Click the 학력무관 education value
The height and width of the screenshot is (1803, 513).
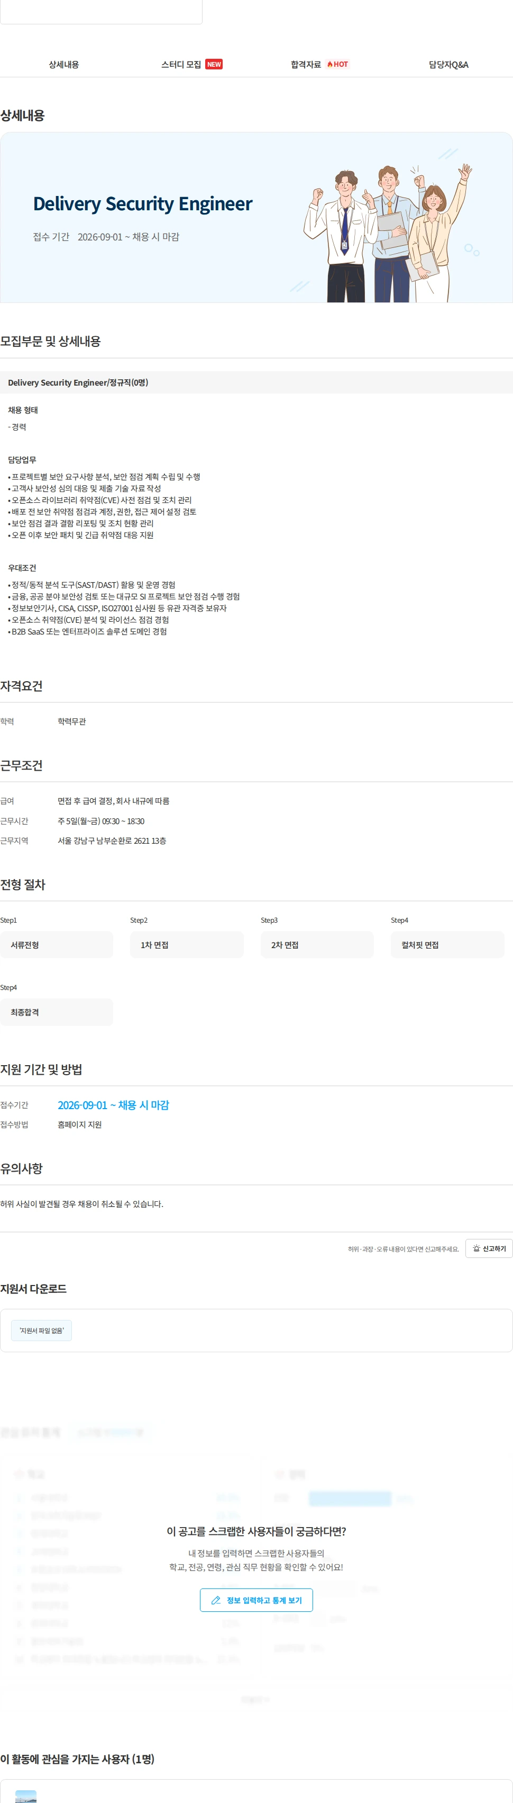tap(72, 721)
